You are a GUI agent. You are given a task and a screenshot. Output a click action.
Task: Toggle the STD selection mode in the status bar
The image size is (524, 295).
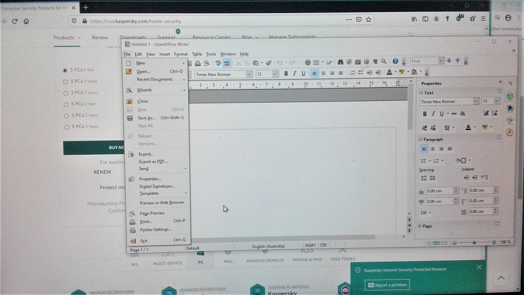(x=324, y=246)
